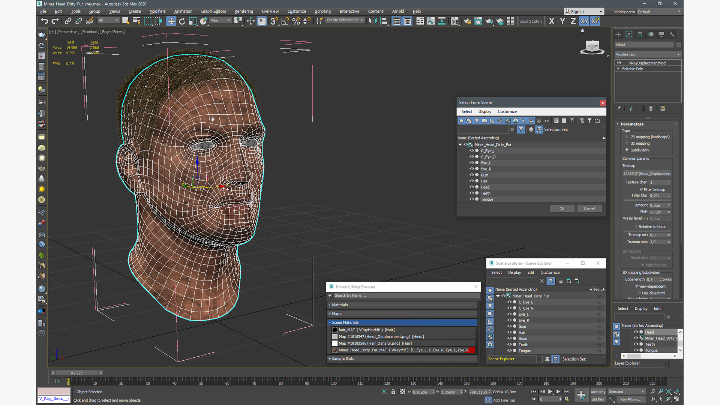Click the time slider showing 0 / 225

77,373
